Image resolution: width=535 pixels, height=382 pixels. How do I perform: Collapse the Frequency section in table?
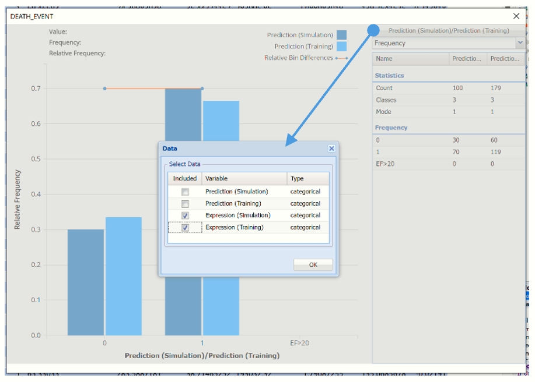tap(391, 128)
